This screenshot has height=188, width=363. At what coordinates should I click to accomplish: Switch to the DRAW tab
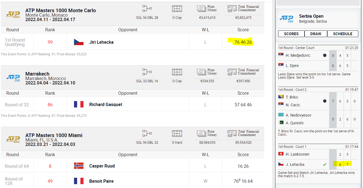(316, 34)
